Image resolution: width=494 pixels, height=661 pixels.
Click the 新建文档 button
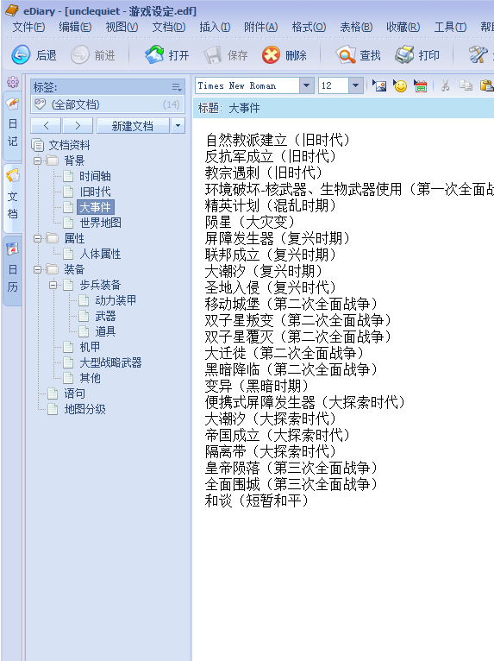[133, 126]
